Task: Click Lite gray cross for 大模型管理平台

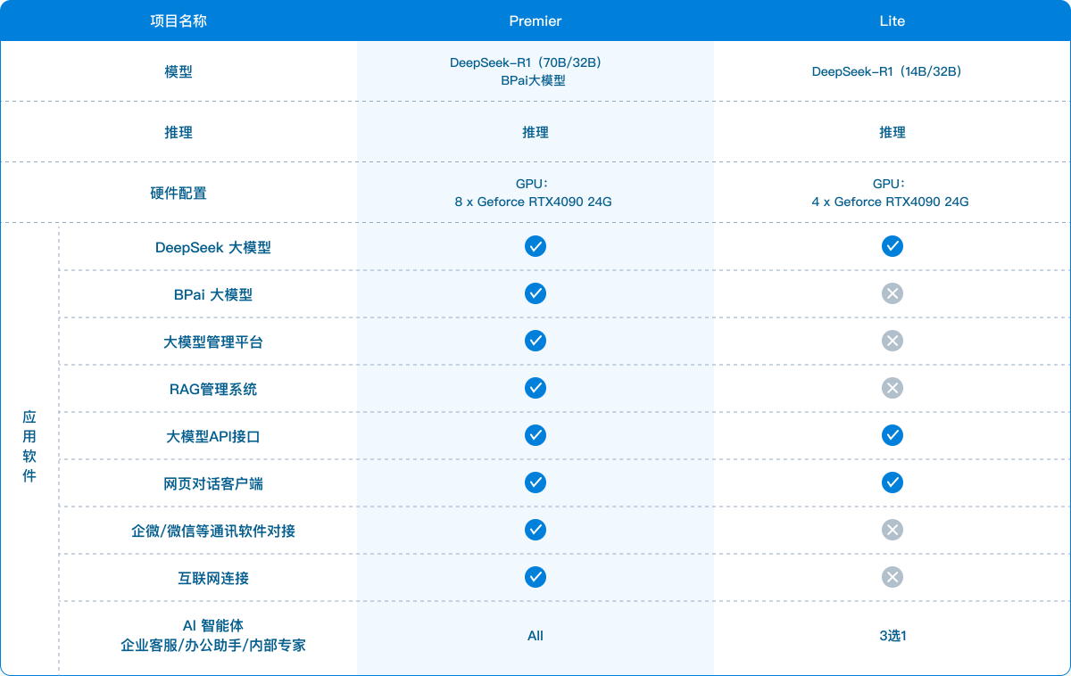Action: (892, 341)
